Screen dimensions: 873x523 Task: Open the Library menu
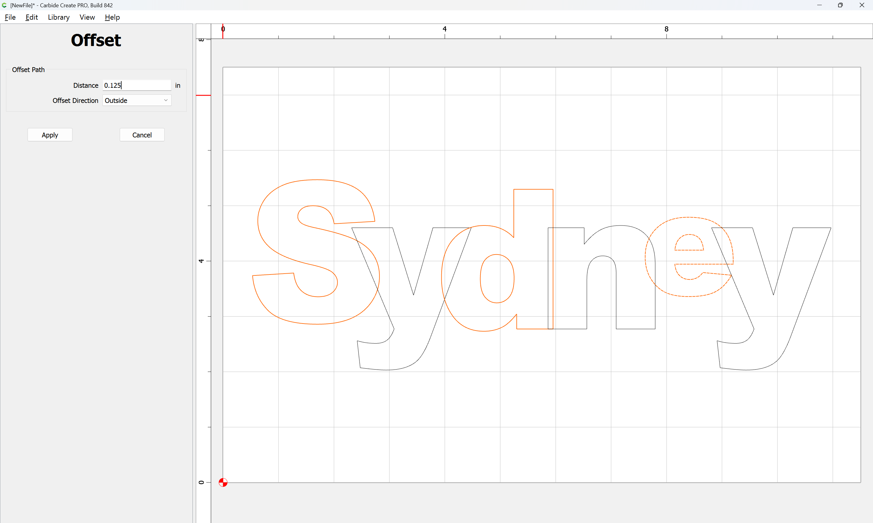click(59, 17)
